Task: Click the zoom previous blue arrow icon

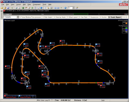Action: tap(55, 8)
